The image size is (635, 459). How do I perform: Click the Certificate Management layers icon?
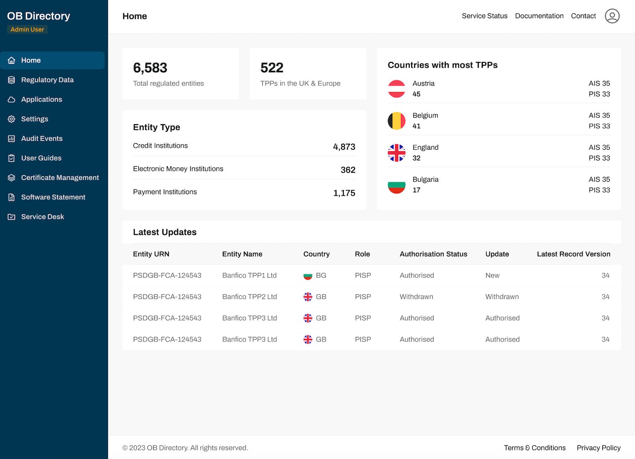(x=11, y=178)
